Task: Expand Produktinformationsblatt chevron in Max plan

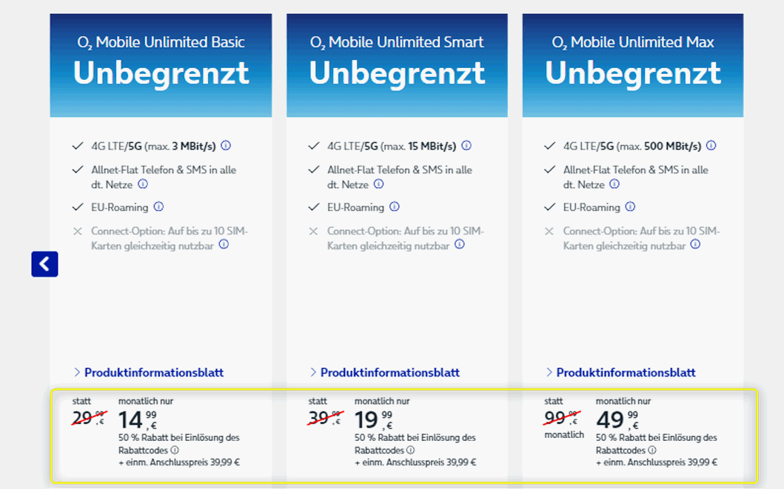Action: [549, 372]
